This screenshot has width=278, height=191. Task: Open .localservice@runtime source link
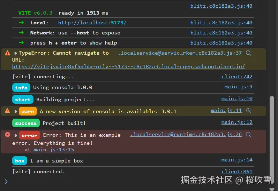pyautogui.click(x=186, y=135)
